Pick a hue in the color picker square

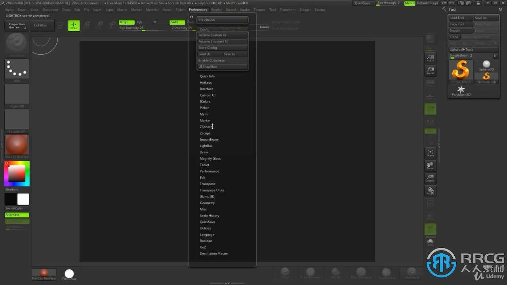click(17, 173)
